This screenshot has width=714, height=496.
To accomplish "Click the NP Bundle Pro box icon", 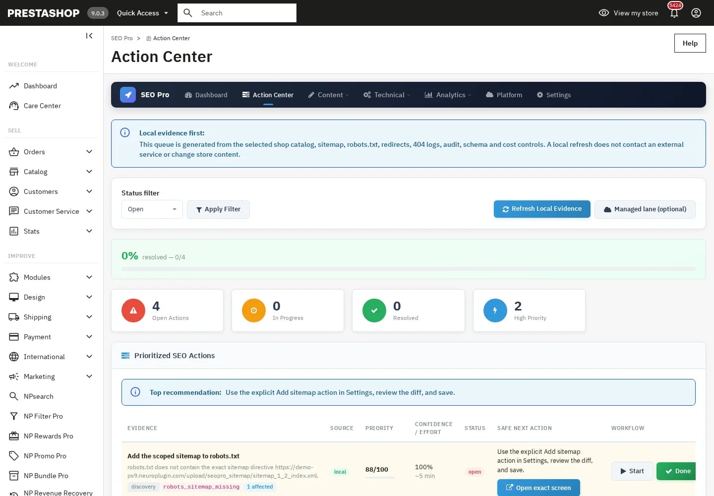I will tap(14, 476).
